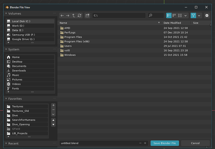Select Data (E:) volume

pyautogui.click(x=30, y=30)
